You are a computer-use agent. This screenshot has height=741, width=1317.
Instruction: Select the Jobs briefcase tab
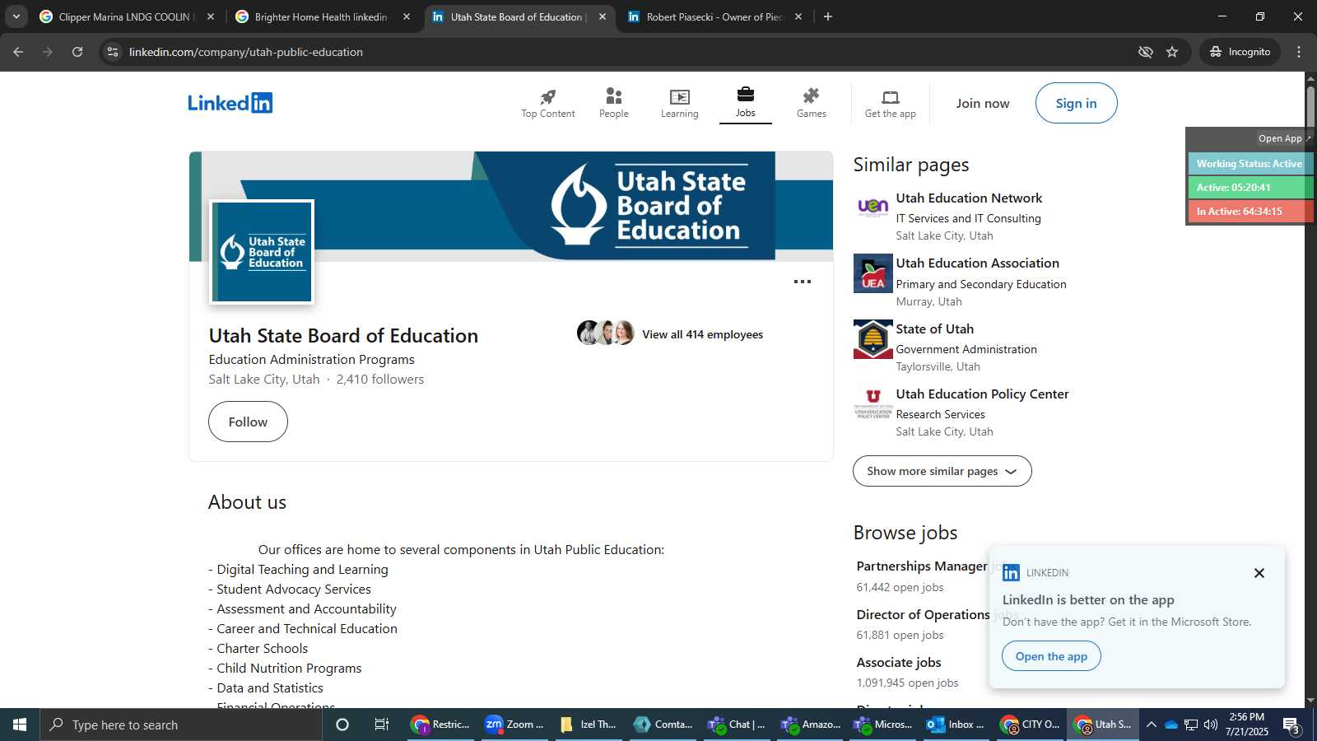[745, 103]
